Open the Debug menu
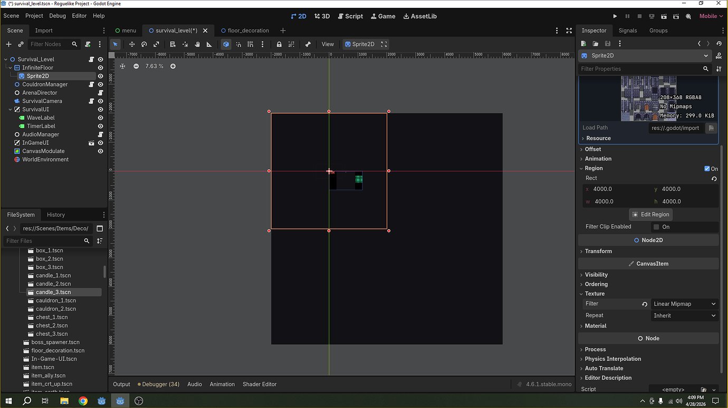This screenshot has width=728, height=408. 58,16
